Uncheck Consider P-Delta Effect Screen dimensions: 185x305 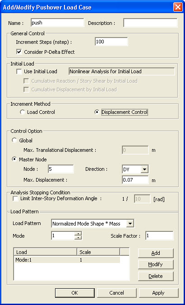[19, 52]
